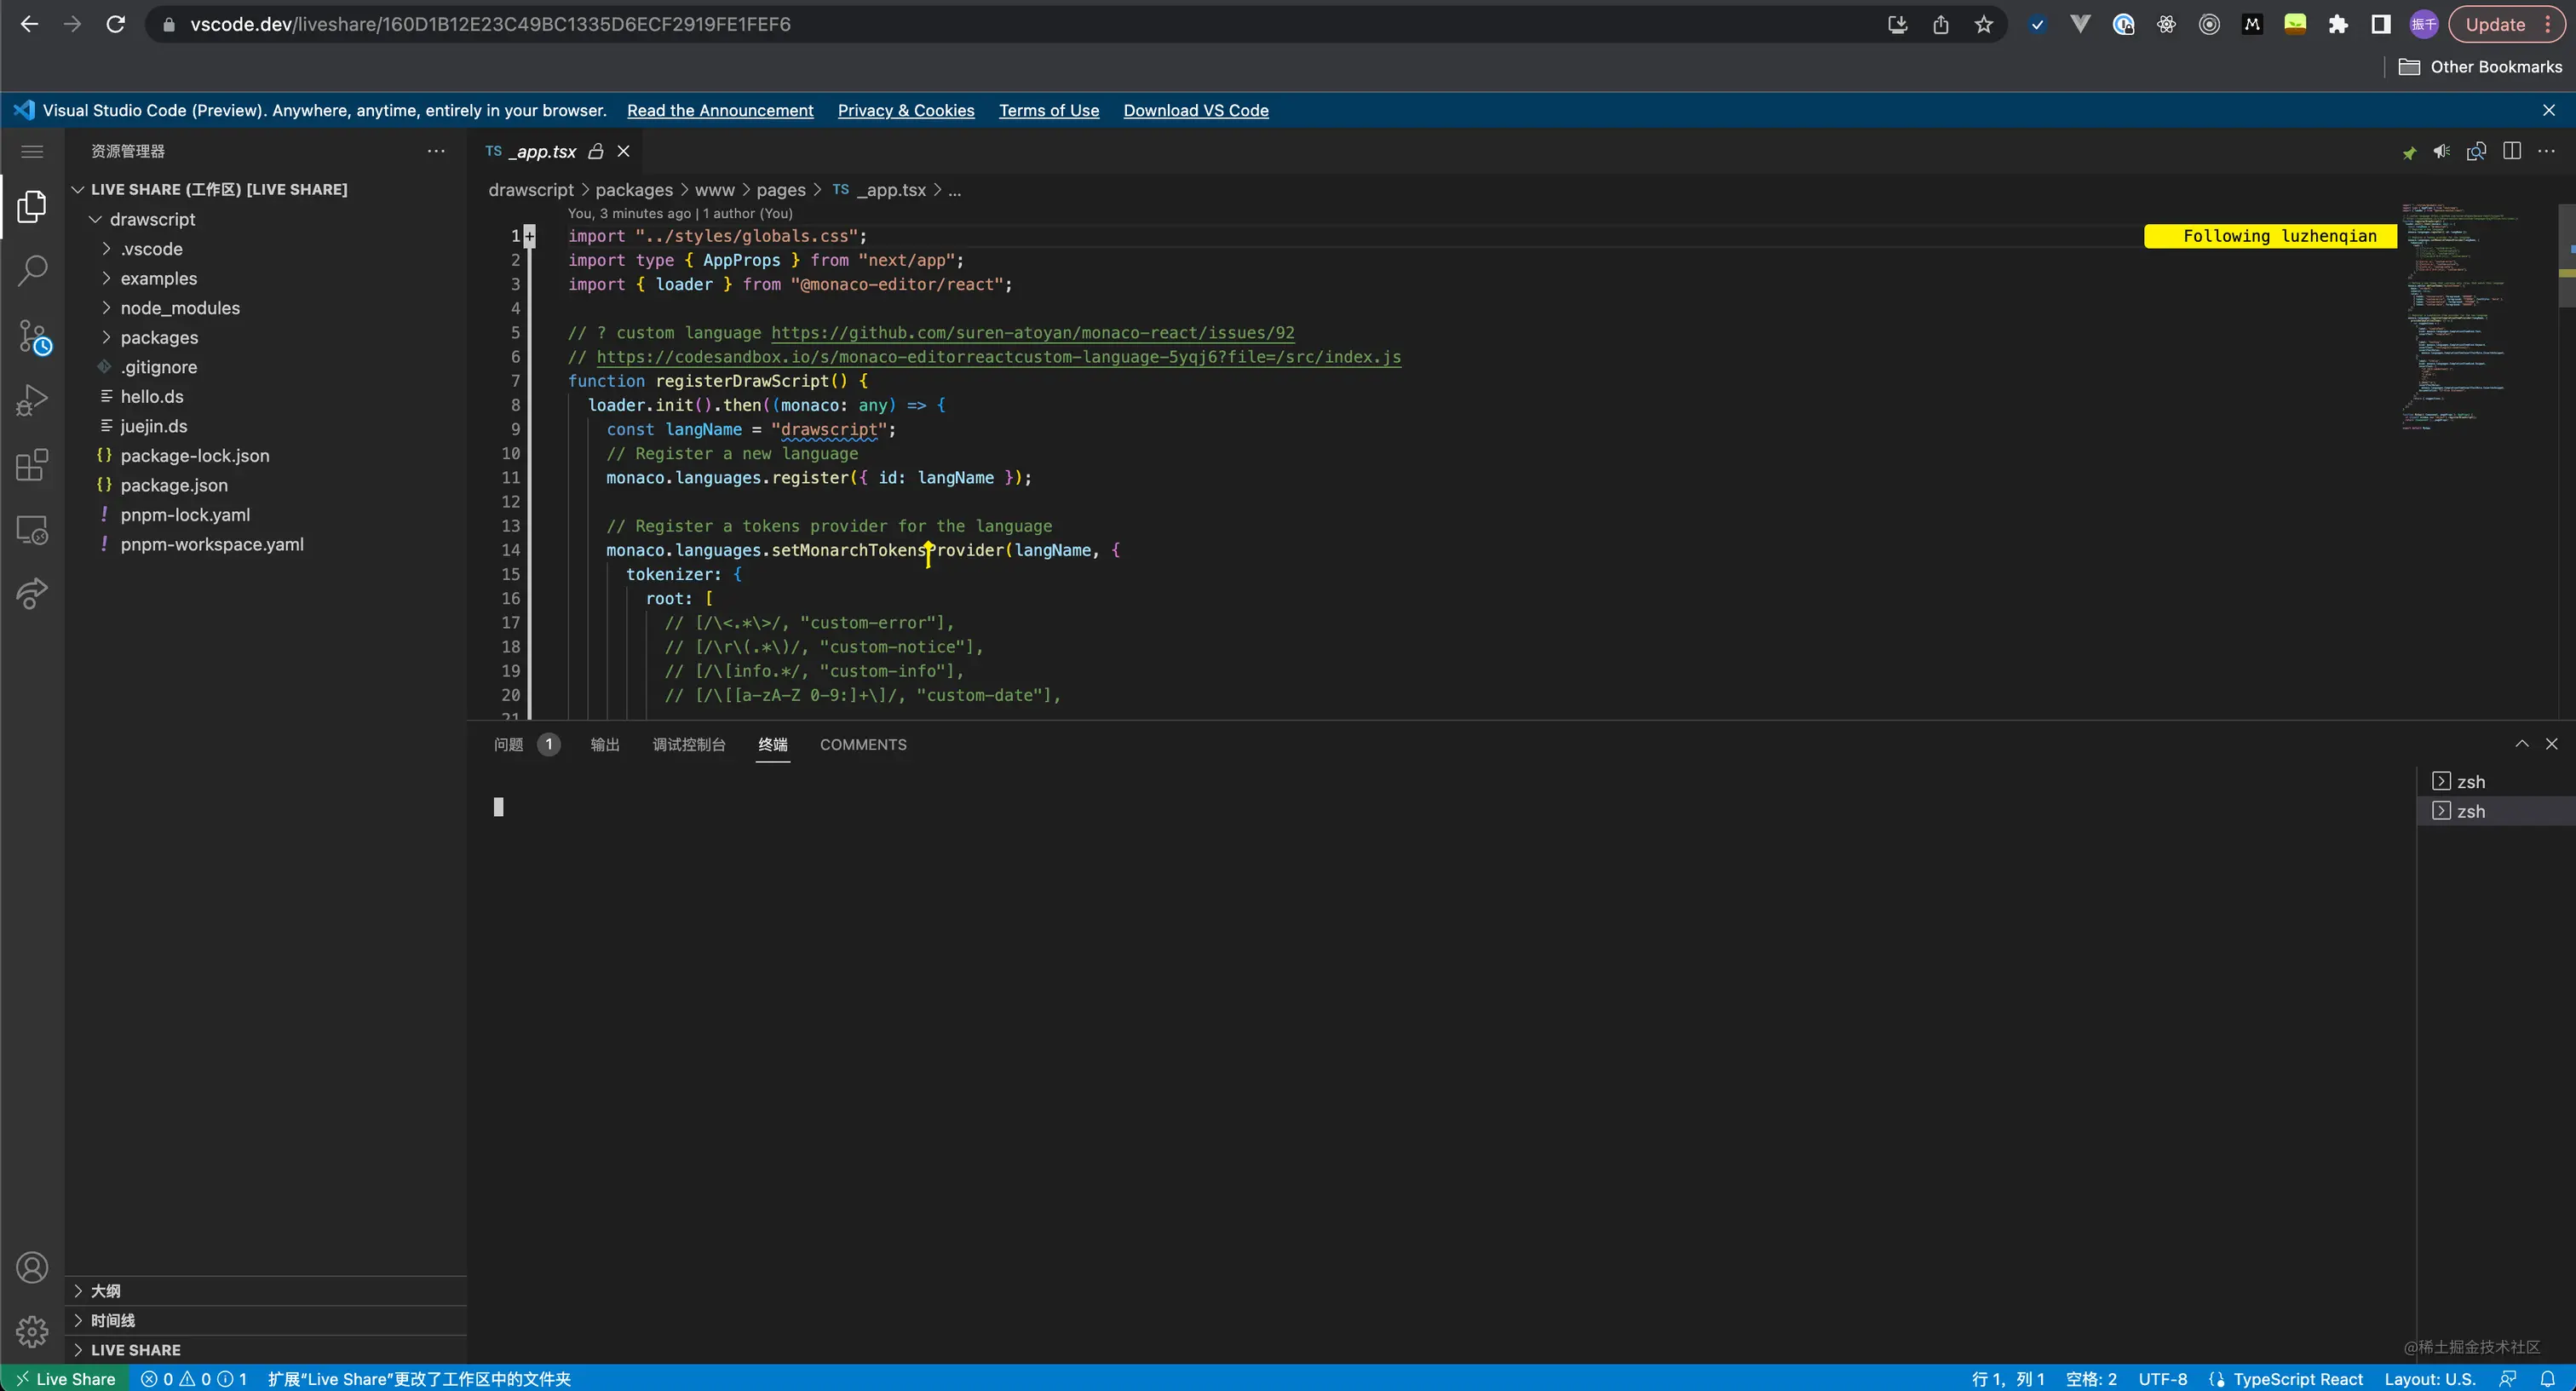
Task: Click the Read the Announcement link
Action: pos(719,110)
